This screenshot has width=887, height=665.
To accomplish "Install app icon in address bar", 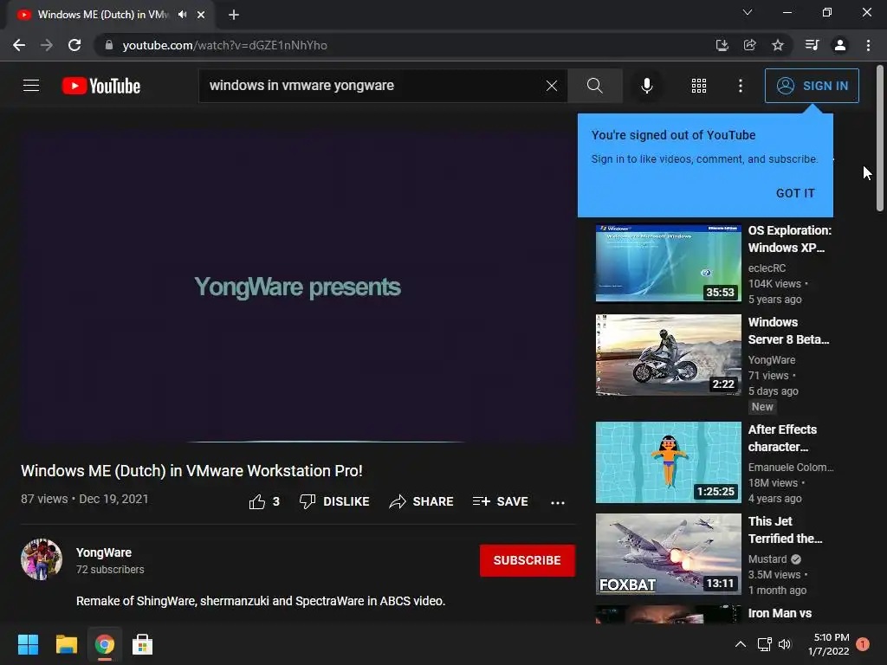I will click(x=722, y=45).
